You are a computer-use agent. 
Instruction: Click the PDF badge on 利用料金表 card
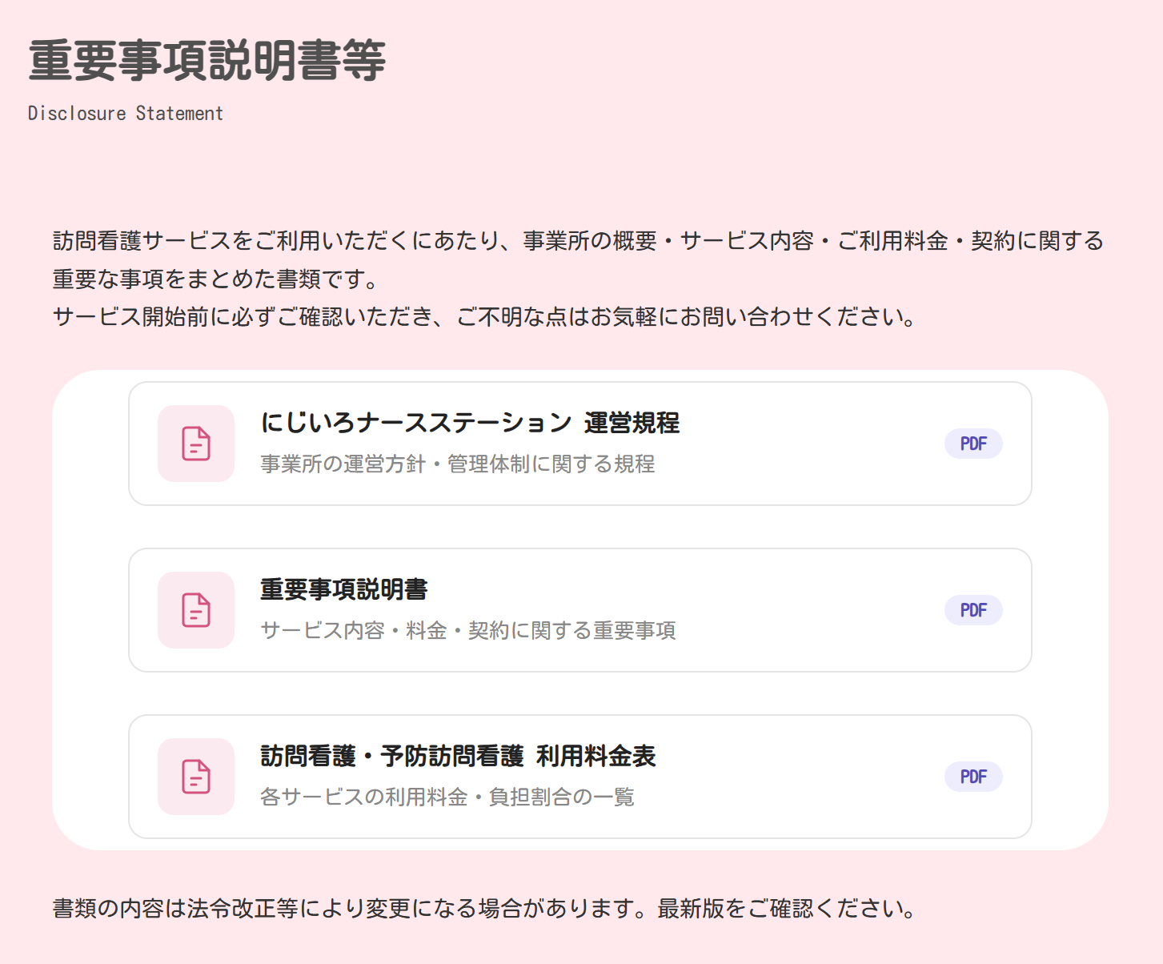click(x=973, y=777)
